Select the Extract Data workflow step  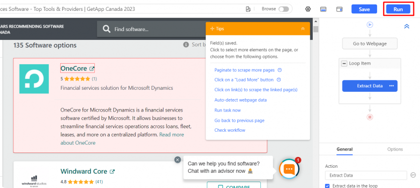coord(370,86)
